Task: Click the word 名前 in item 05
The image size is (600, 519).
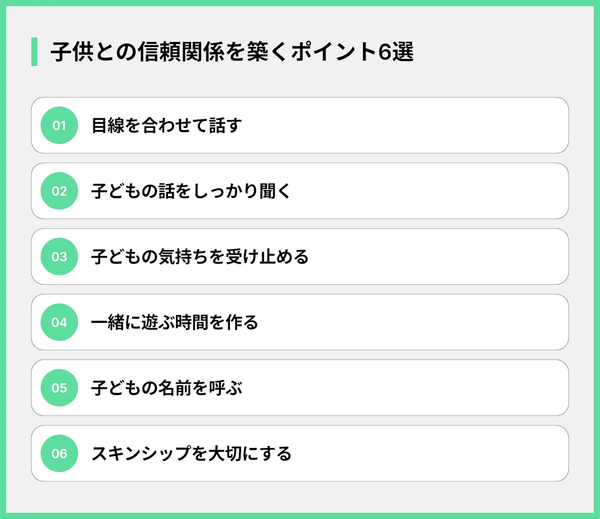Action: (x=174, y=388)
